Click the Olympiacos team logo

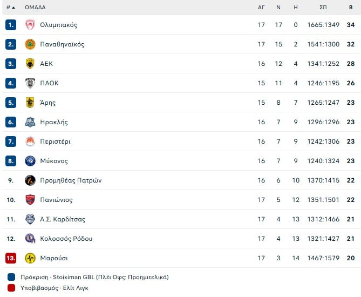(30, 25)
